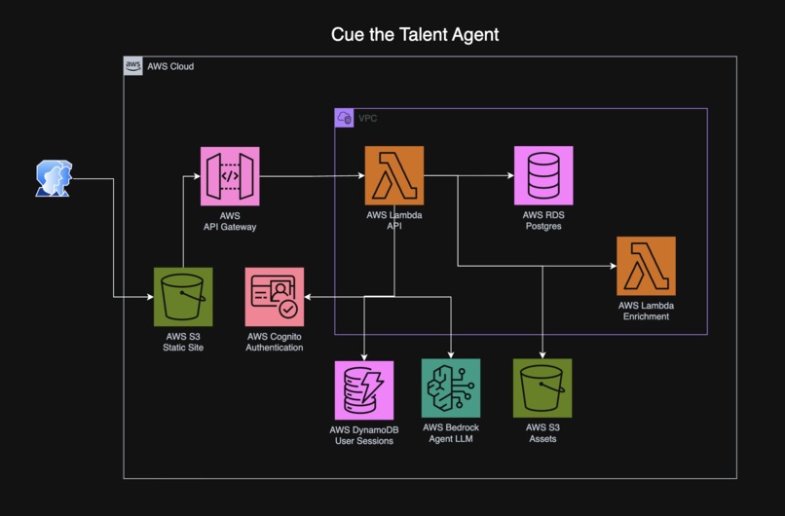The image size is (785, 516).
Task: Select the AWS API Gateway icon
Action: tap(230, 176)
